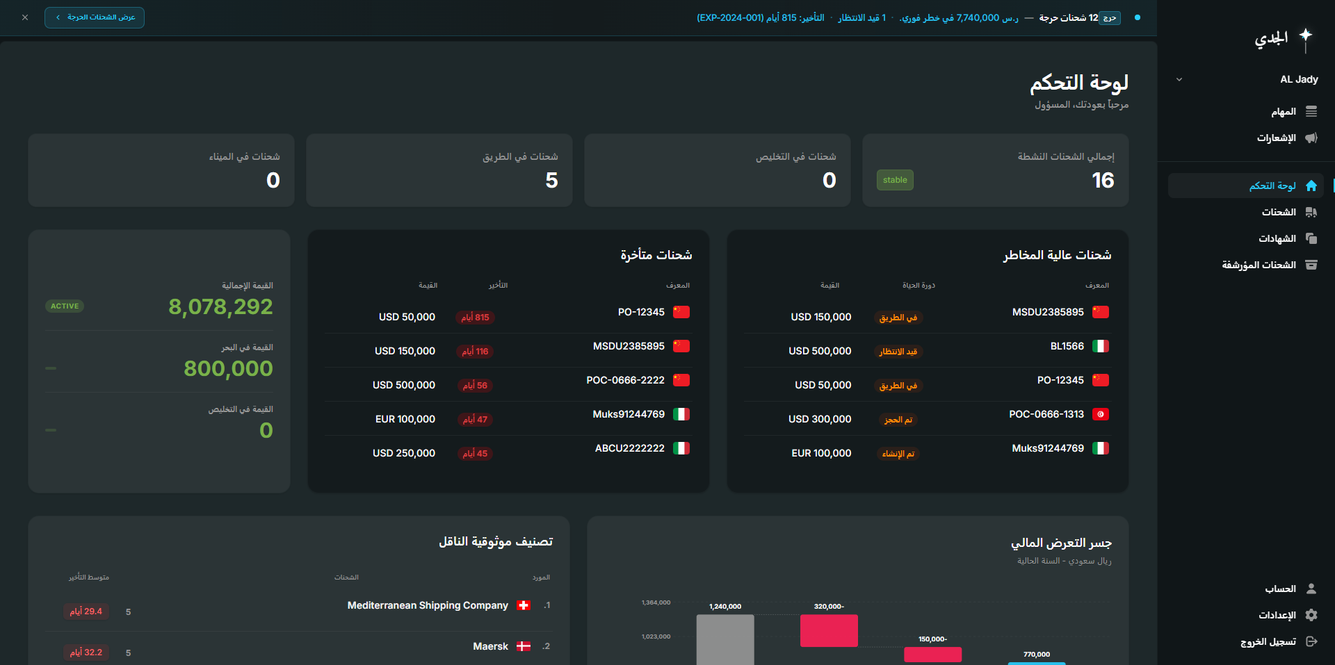Viewport: 1335px width, 665px height.
Task: Click the stable badge on active shipments card
Action: tap(895, 180)
